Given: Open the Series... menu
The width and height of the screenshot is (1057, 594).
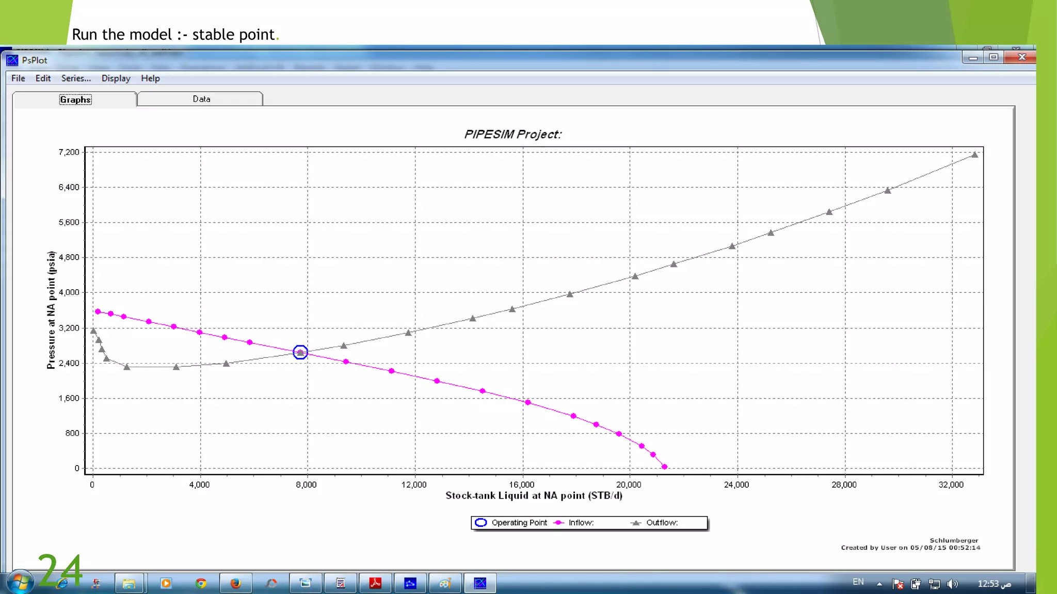Looking at the screenshot, I should [76, 78].
